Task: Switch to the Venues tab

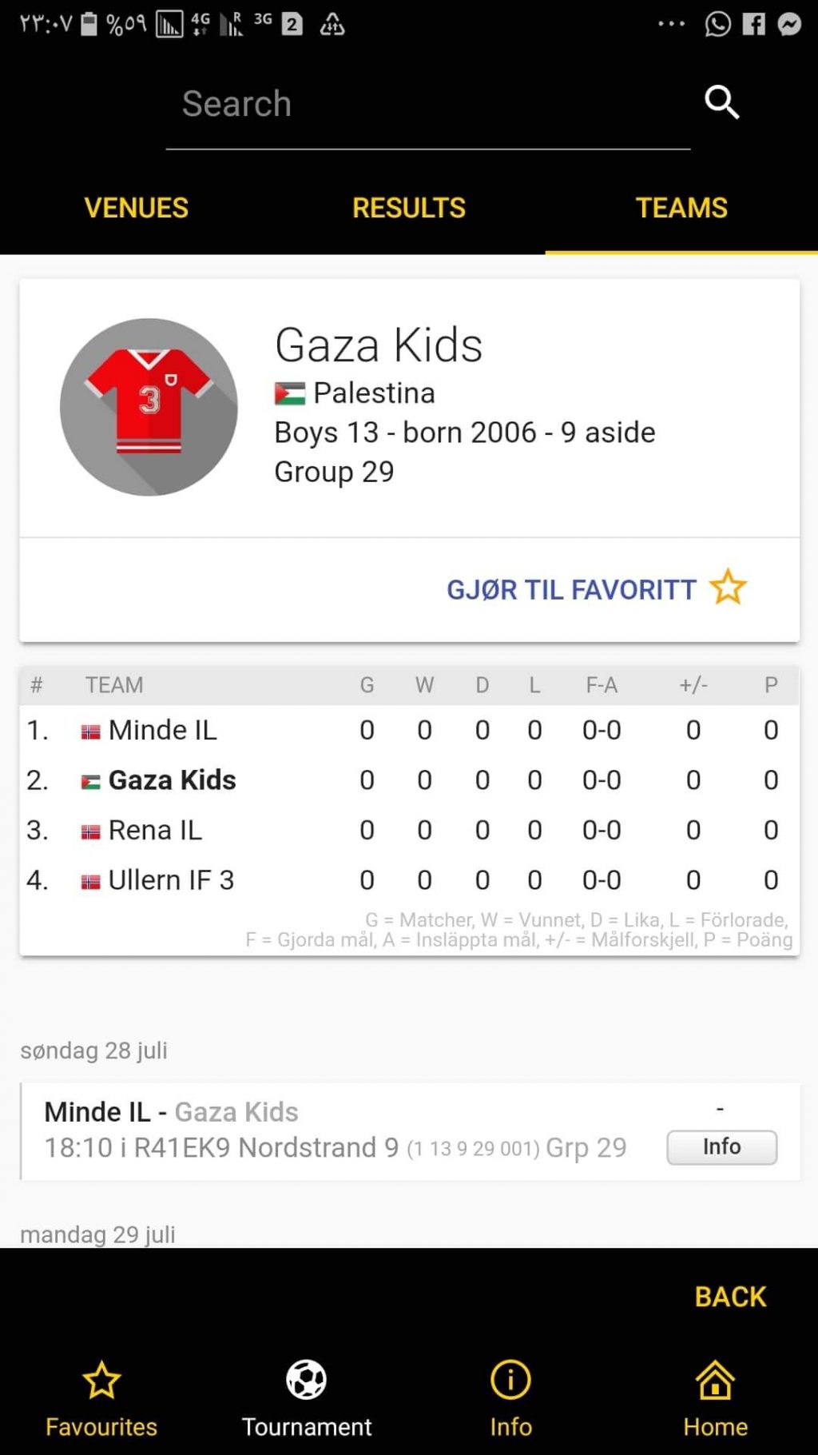Action: 137,208
